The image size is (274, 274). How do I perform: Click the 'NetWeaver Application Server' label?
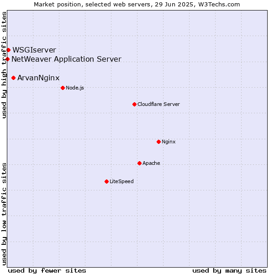pos(66,59)
